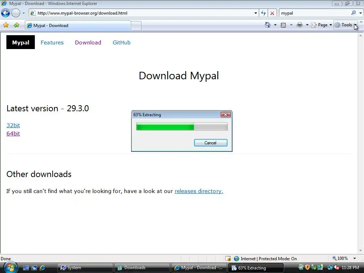The height and width of the screenshot is (273, 364).
Task: Click the red Stop loading icon
Action: 272,13
